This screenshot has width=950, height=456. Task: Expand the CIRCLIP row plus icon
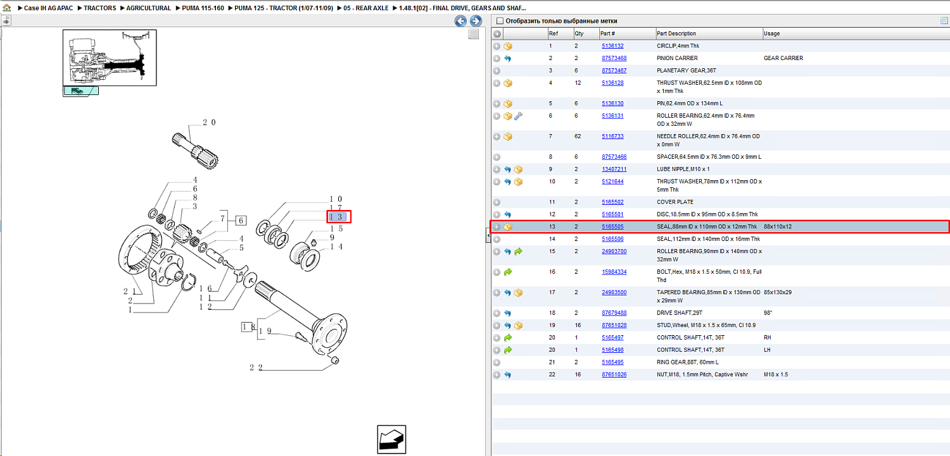(497, 46)
